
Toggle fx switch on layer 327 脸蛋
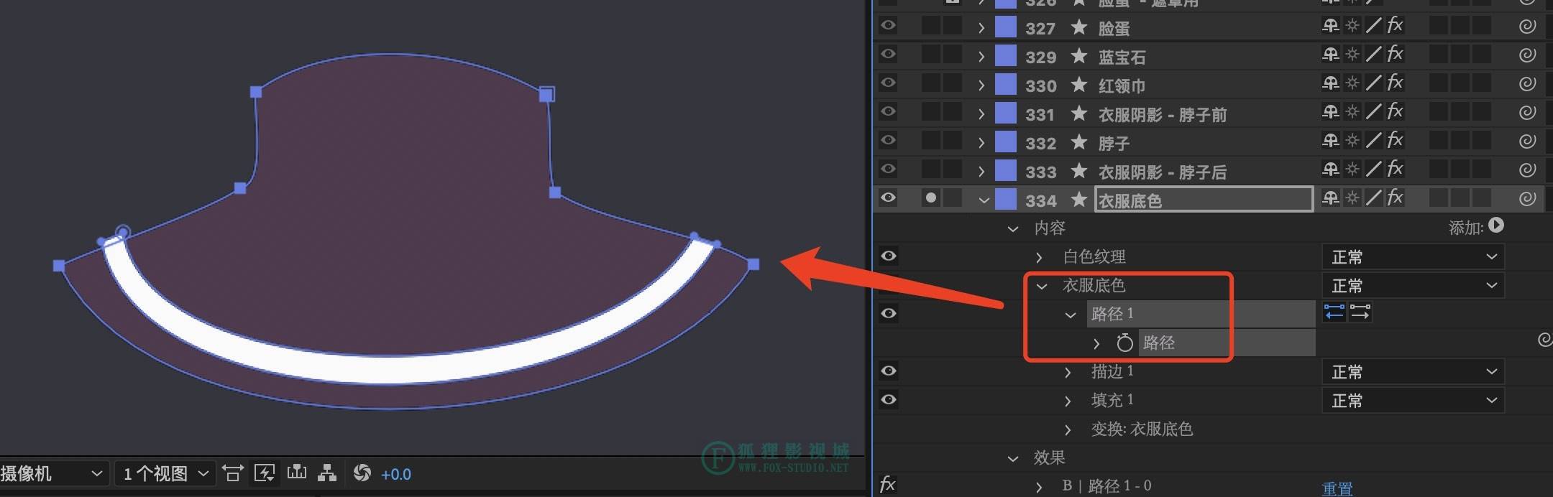(x=1396, y=26)
